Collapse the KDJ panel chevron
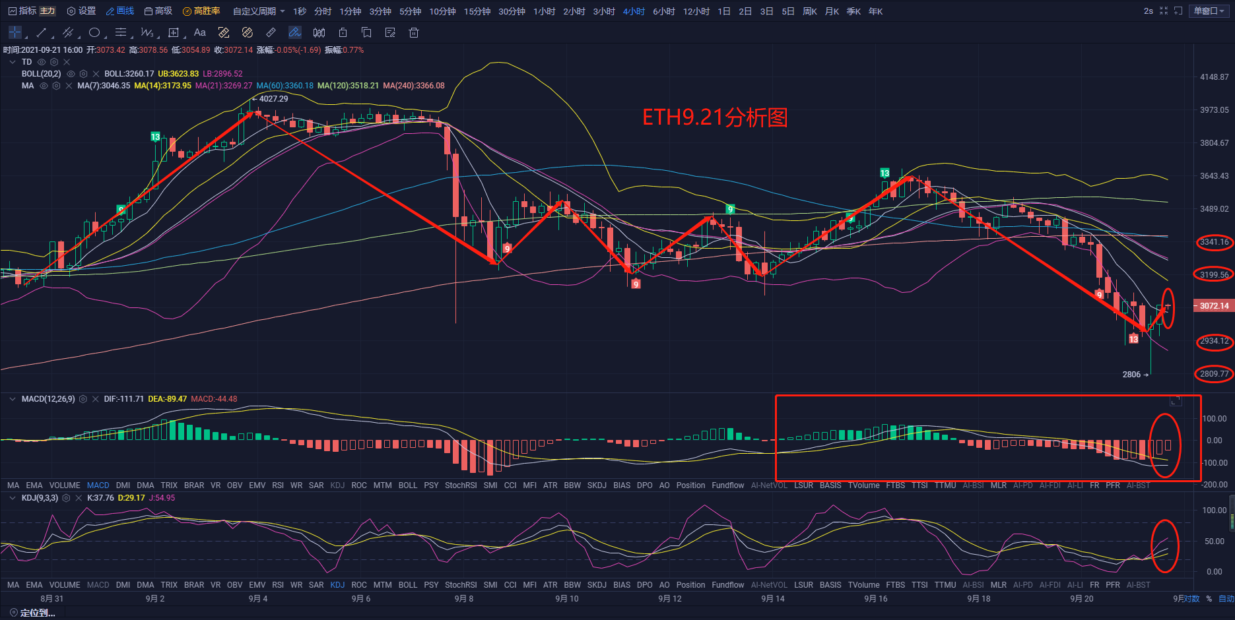This screenshot has height=620, width=1235. (x=13, y=498)
